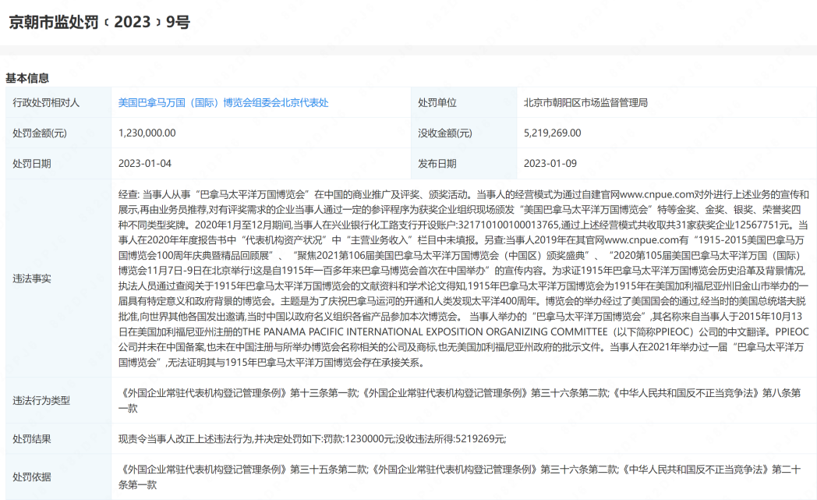Click the 发布日期 label cell
This screenshot has width=817, height=500.
[437, 164]
